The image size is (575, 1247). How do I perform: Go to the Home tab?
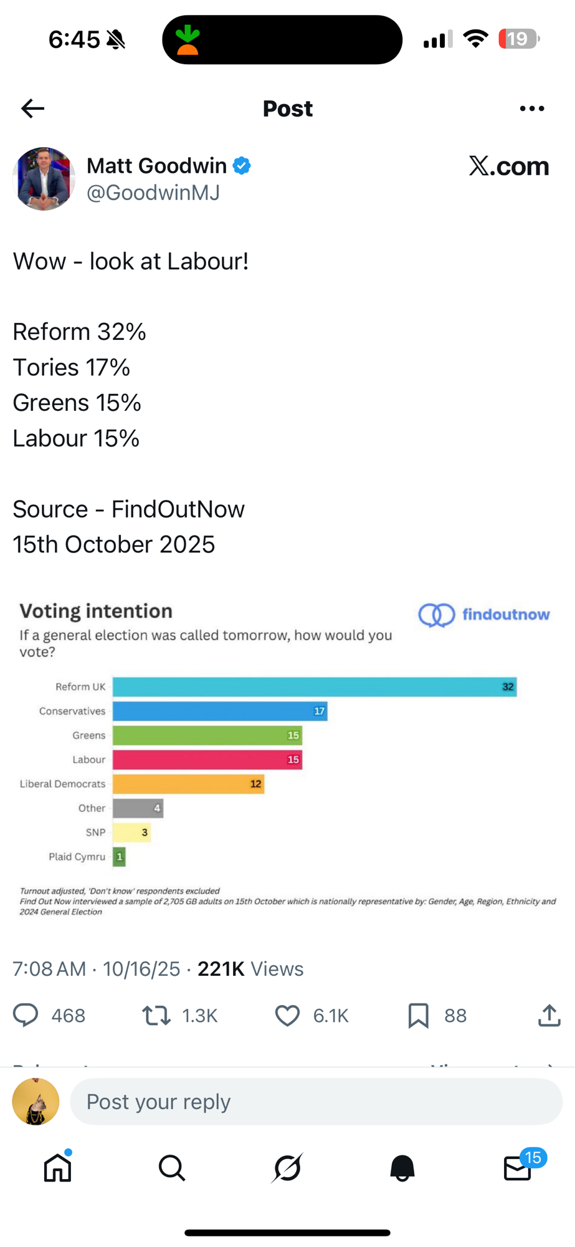point(57,1168)
